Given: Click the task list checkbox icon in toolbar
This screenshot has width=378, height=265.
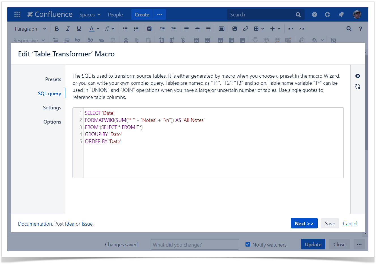Looking at the screenshot, I should (x=150, y=29).
